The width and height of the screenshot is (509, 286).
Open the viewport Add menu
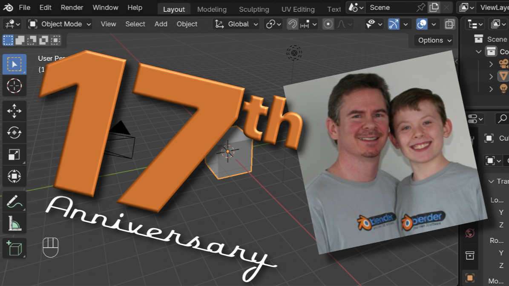pyautogui.click(x=161, y=24)
